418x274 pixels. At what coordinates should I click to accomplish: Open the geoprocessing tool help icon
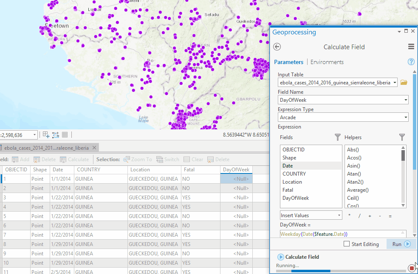(x=411, y=62)
